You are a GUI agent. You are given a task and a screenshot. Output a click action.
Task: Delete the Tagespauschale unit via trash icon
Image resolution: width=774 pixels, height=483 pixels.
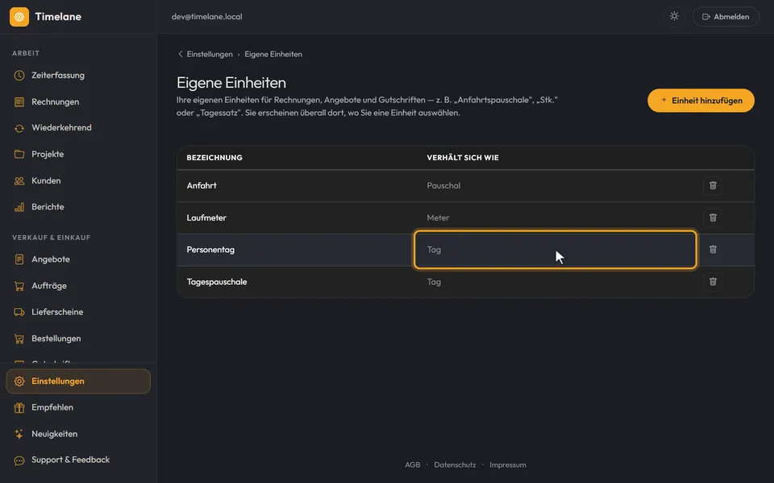tap(713, 282)
